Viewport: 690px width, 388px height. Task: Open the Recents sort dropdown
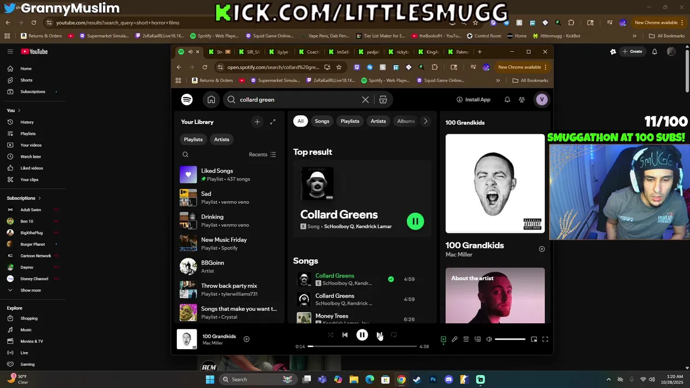[x=263, y=155]
